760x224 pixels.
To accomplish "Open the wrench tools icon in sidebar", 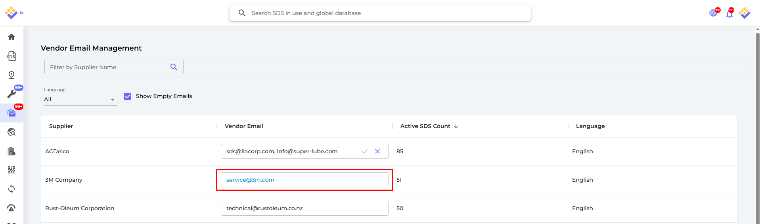I will 11,94.
